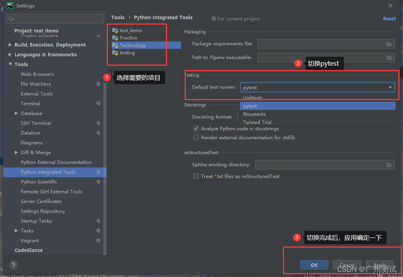Click the Sphinx working directory field
The width and height of the screenshot is (403, 277).
325,165
